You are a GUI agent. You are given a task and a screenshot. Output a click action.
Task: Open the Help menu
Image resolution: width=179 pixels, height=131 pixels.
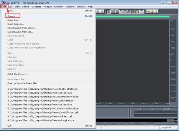pos(90,6)
